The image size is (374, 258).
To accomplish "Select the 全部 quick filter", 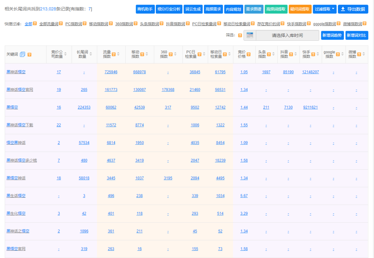I will (x=28, y=24).
